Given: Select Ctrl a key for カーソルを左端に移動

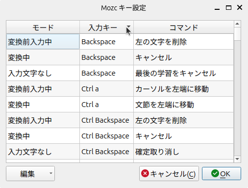Looking at the screenshot, I should (106, 89).
